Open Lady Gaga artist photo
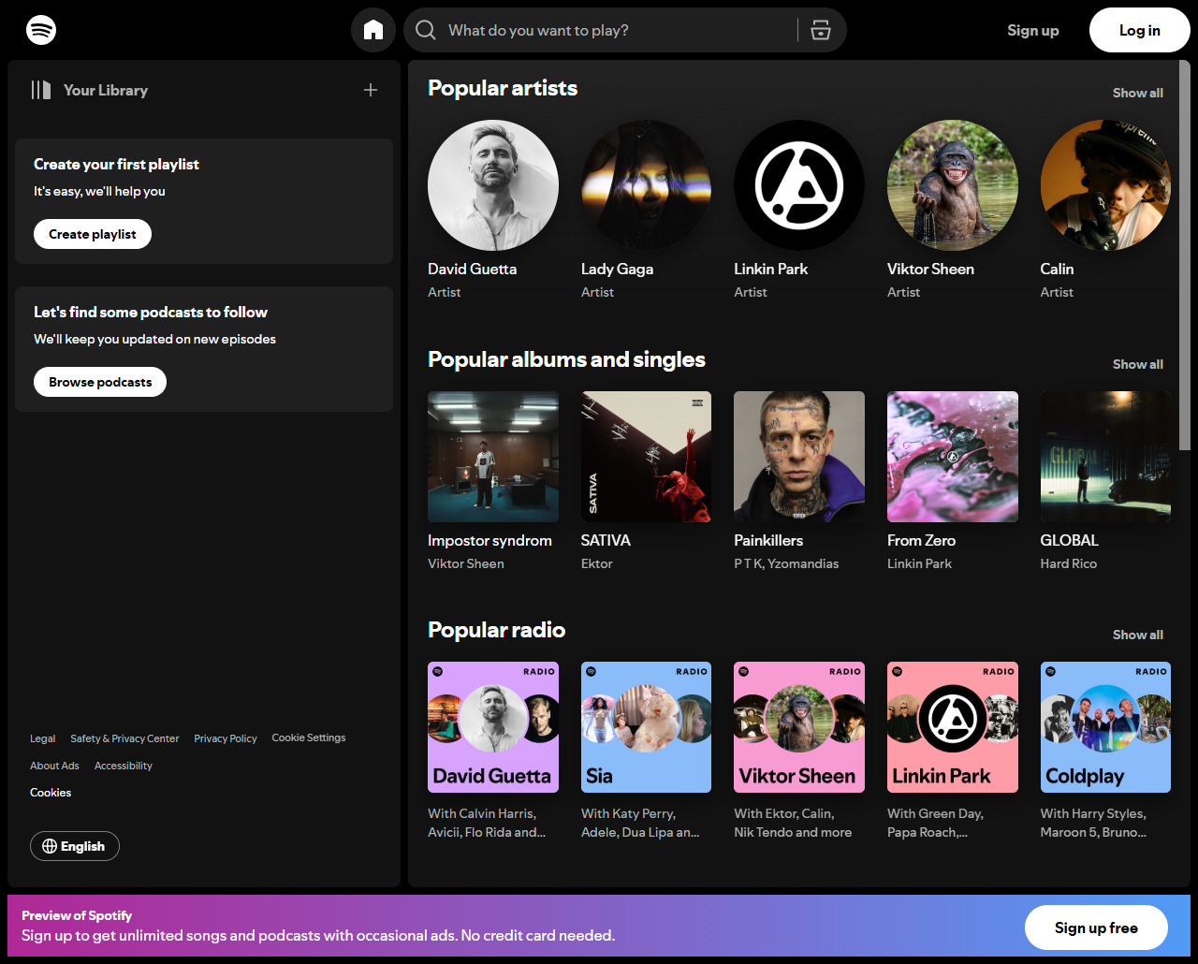The height and width of the screenshot is (964, 1198). point(646,185)
